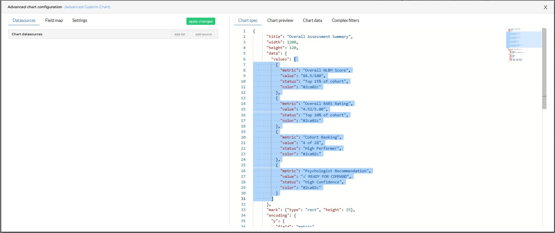
Task: Click the green apply changes button
Action: 201,21
